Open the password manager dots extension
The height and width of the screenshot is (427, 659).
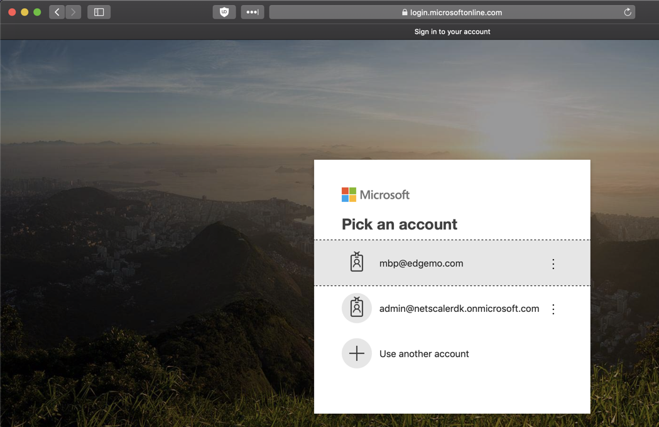[x=252, y=12]
